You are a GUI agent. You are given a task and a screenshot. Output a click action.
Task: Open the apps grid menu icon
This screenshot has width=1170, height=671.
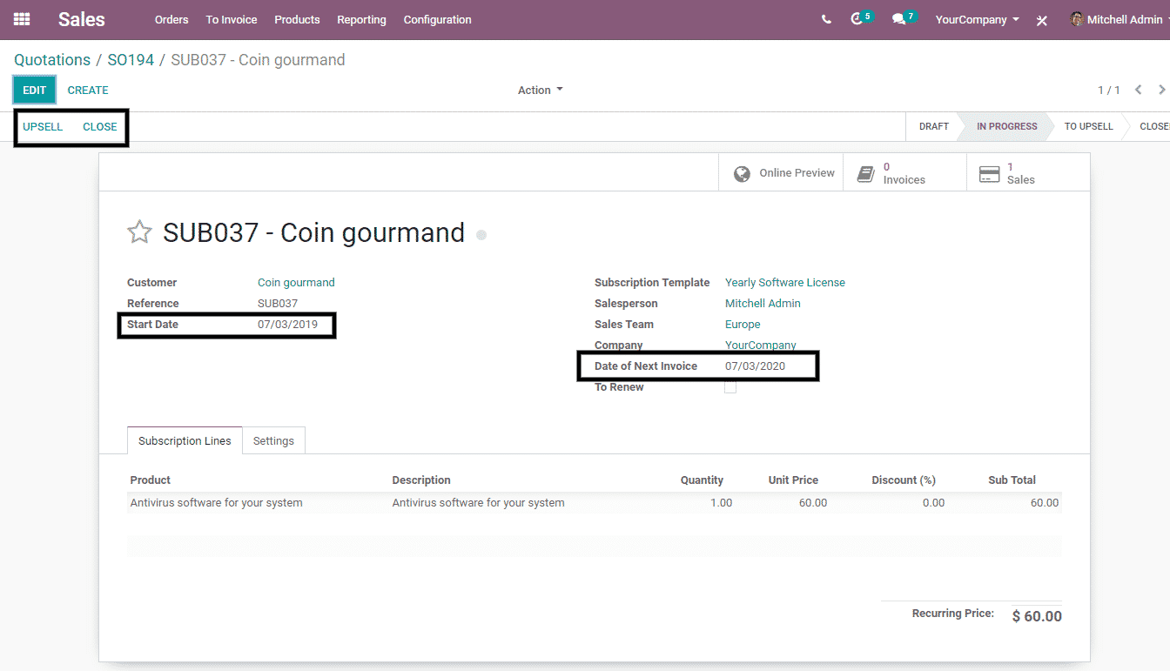coord(22,19)
